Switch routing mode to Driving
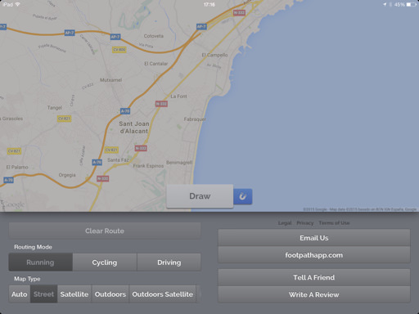The image size is (419, 314). click(169, 262)
